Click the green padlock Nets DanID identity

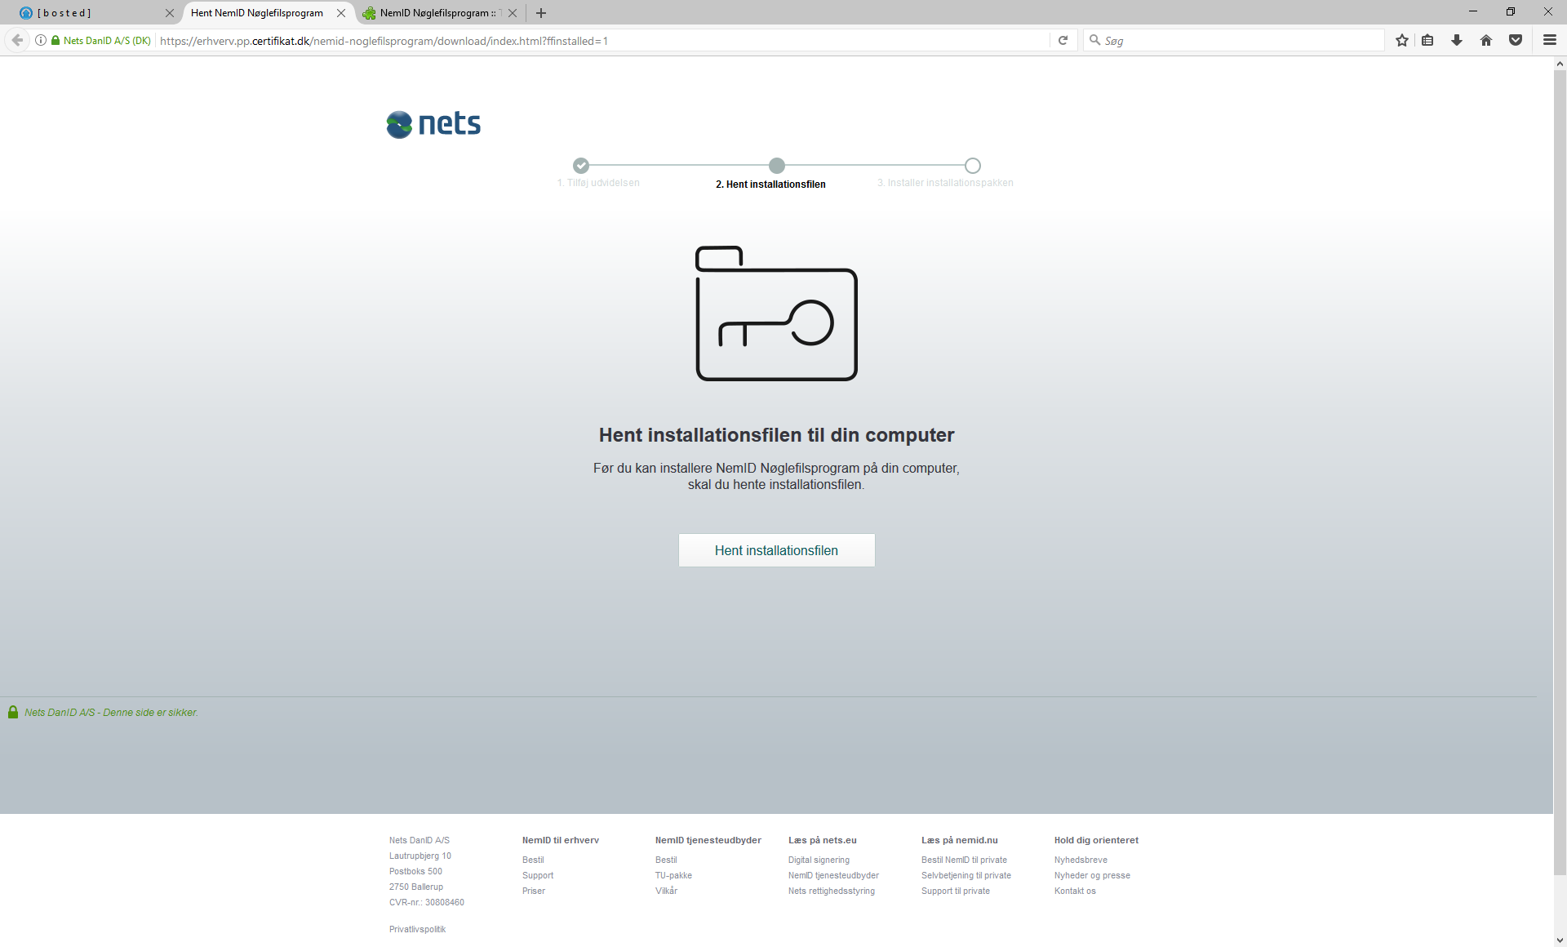click(100, 40)
